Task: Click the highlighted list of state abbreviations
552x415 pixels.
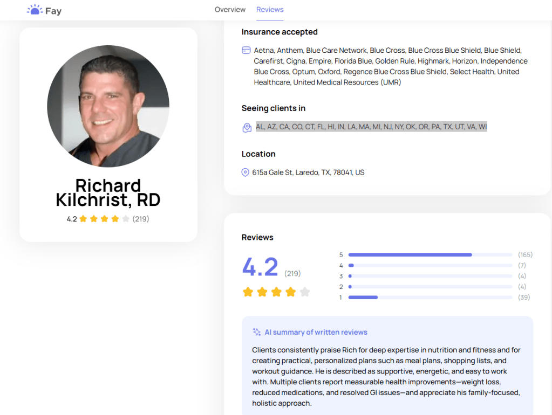Action: pyautogui.click(x=371, y=127)
